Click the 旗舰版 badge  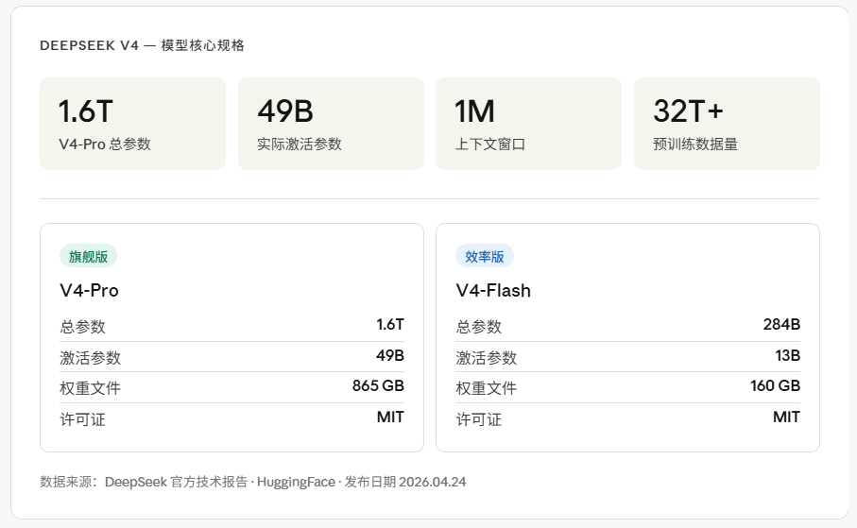click(x=88, y=256)
